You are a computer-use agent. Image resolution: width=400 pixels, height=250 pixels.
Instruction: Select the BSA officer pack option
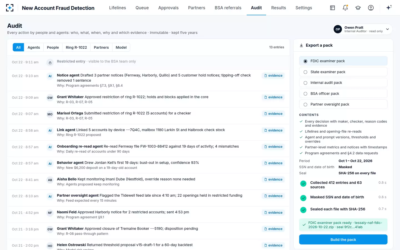coord(343,94)
